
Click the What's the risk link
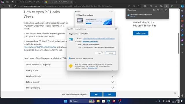click(92, 68)
